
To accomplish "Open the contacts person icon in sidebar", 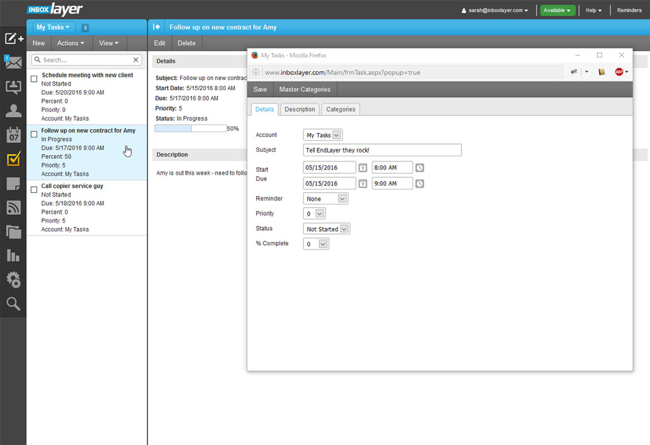I will click(13, 111).
